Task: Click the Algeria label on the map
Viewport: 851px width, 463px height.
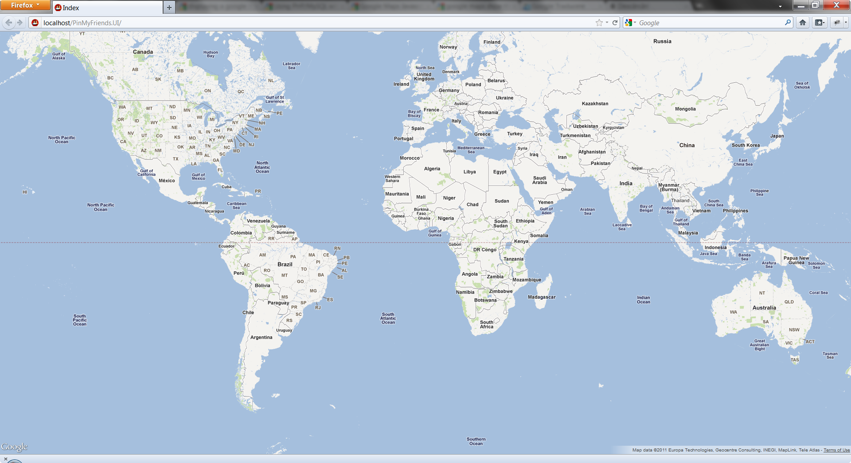Action: tap(432, 169)
